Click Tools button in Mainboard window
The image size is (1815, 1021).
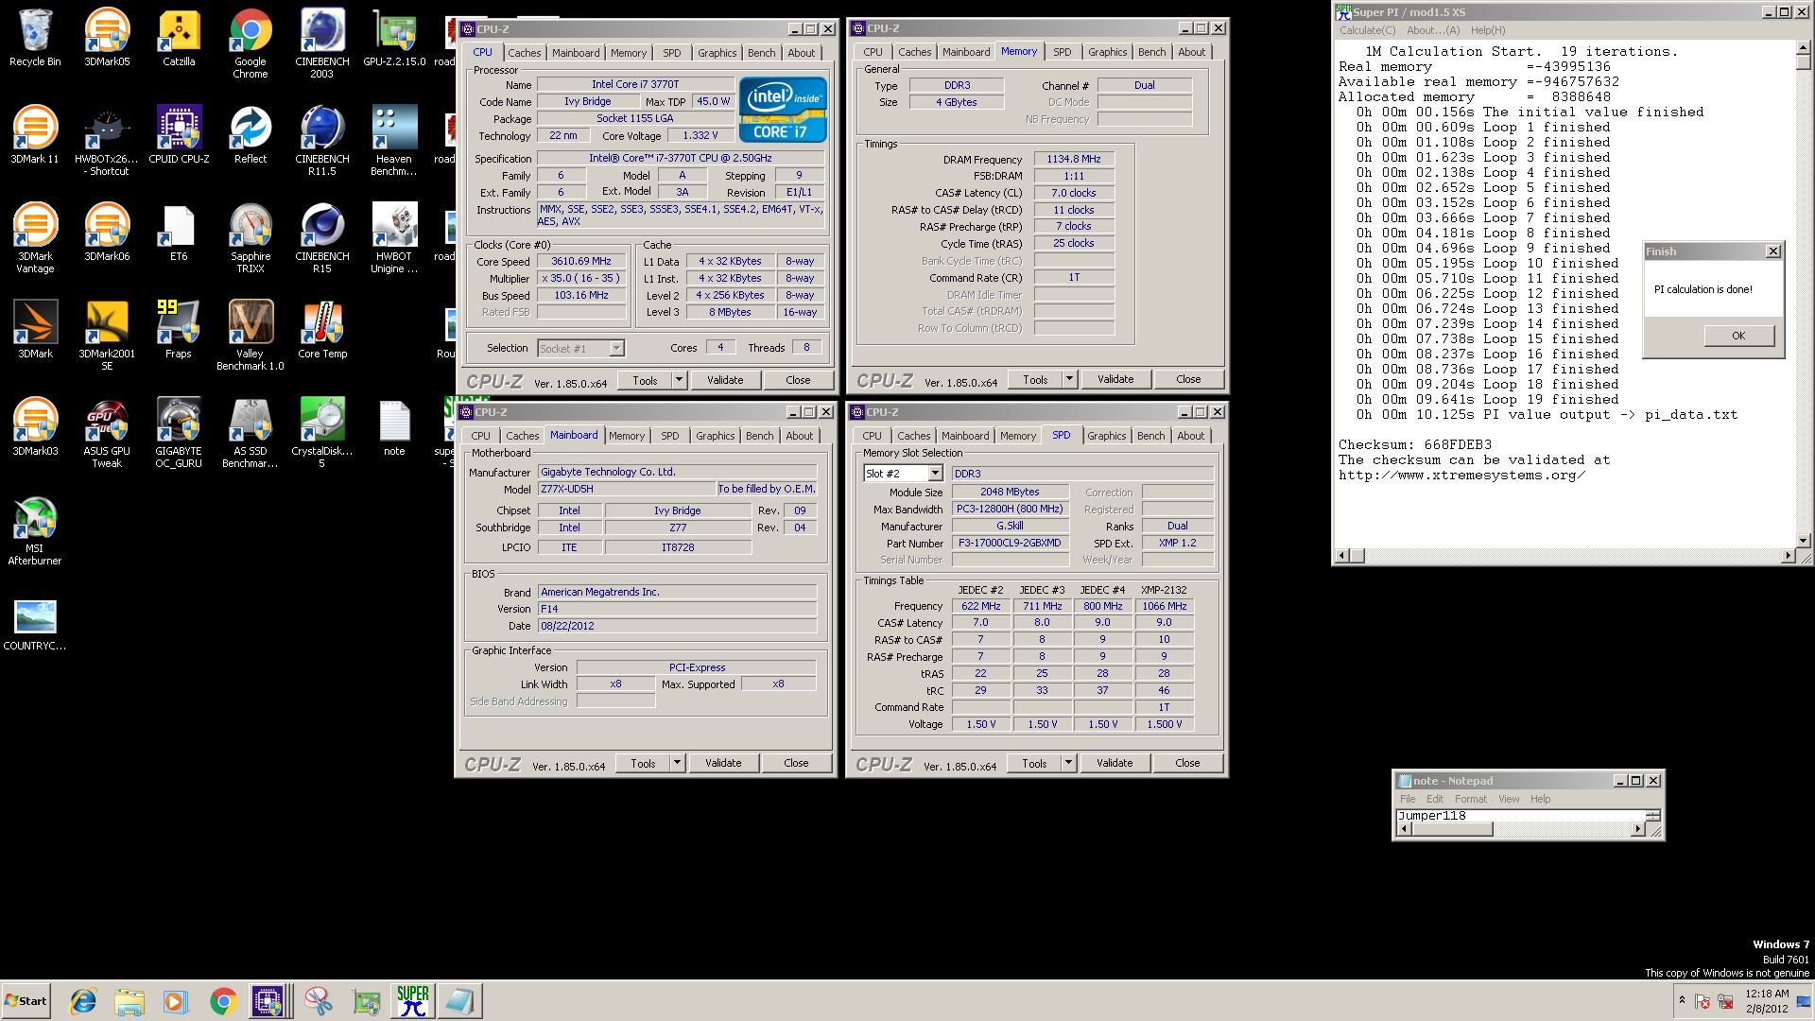(x=644, y=763)
